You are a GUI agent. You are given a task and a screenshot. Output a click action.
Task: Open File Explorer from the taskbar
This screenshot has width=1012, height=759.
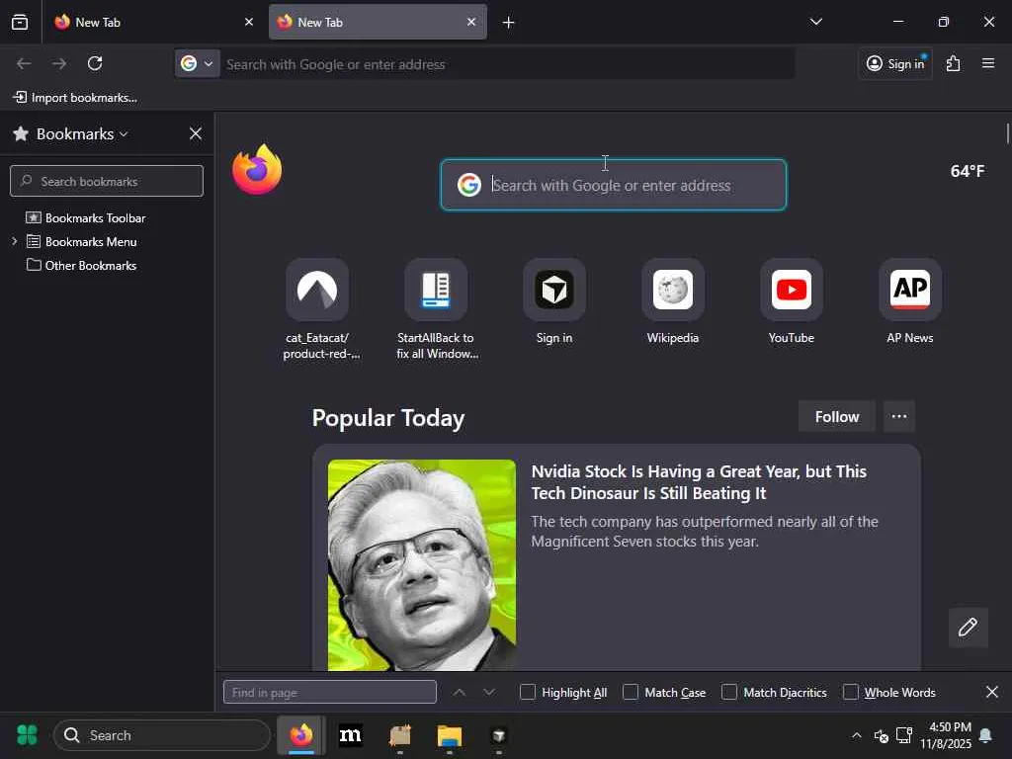click(450, 735)
